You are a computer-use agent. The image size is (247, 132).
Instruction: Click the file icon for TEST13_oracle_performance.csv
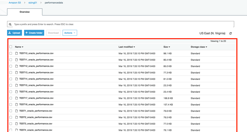[x=16, y=72]
